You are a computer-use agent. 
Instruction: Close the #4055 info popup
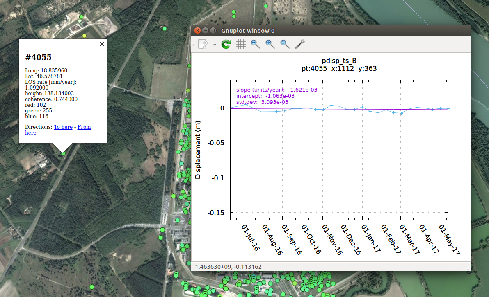coord(102,44)
